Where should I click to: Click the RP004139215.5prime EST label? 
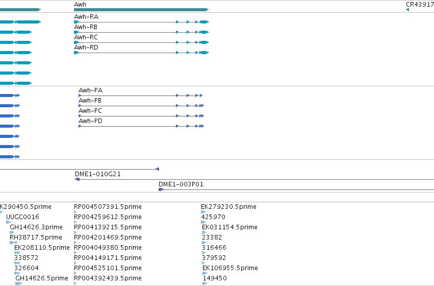point(108,227)
